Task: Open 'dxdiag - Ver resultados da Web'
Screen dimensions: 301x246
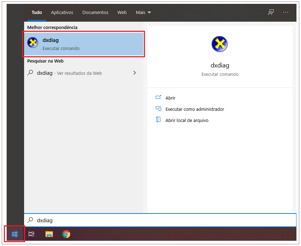Action: click(70, 73)
